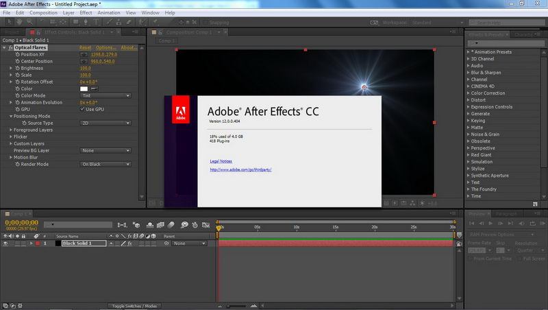548x310 pixels.
Task: Open Preview BG Layer None dropdown
Action: point(105,150)
